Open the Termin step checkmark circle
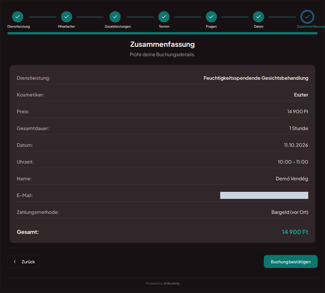Viewport: 325px width, 293px height. tap(164, 17)
